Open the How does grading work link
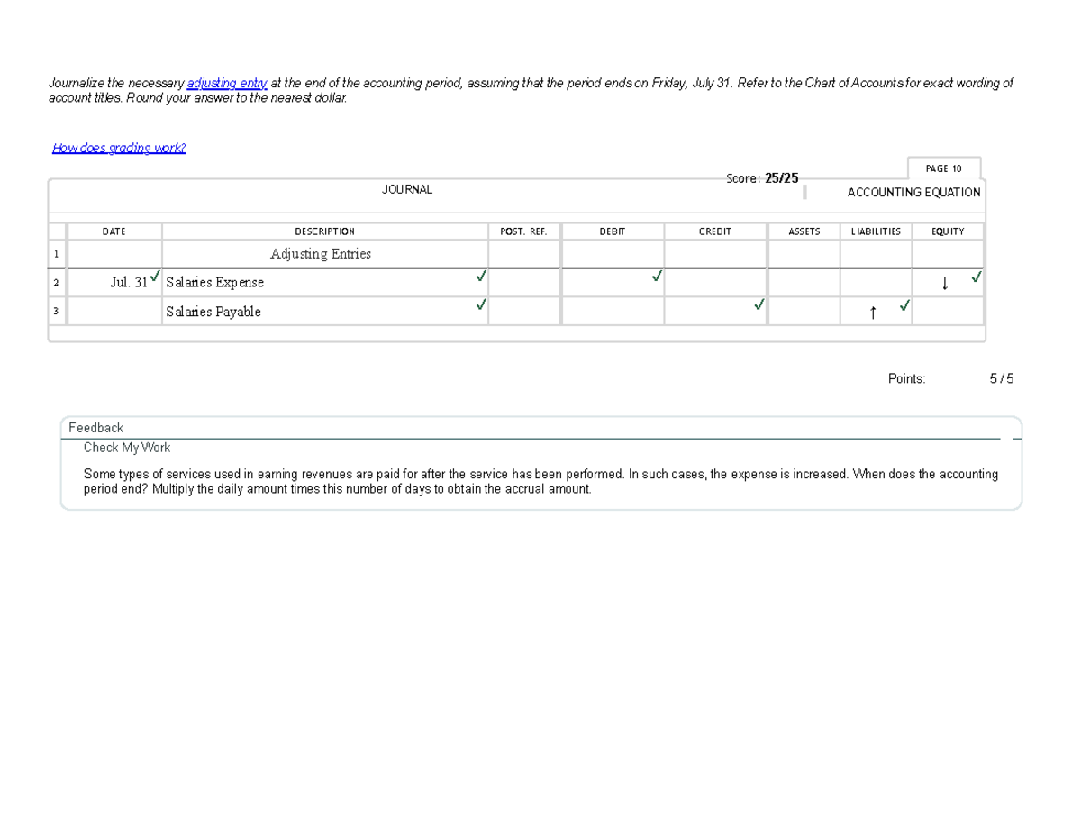 coord(119,147)
